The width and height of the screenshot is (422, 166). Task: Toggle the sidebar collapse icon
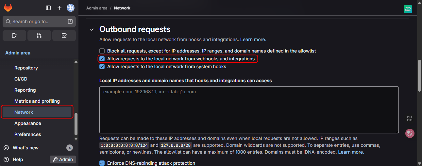tap(48, 8)
